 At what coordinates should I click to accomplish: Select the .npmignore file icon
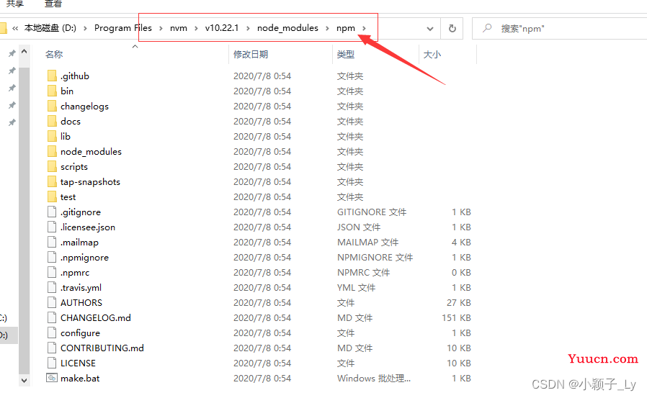click(52, 257)
